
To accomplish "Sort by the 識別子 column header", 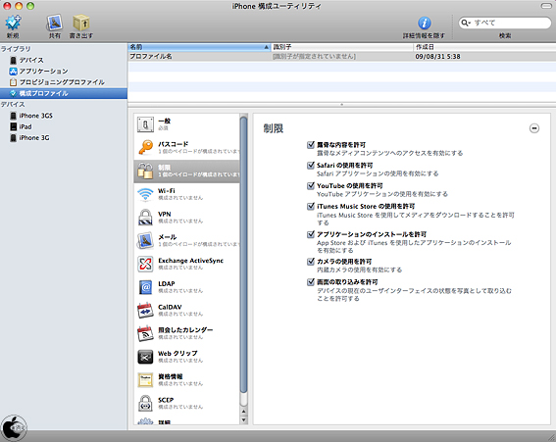I will pos(342,47).
